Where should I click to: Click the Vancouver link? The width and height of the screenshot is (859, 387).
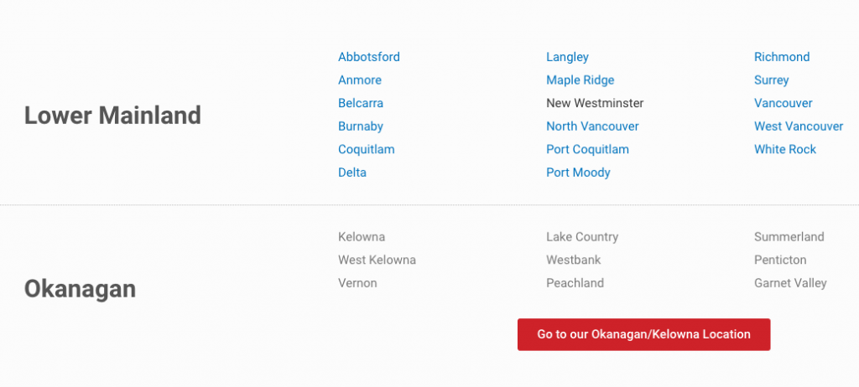pos(783,103)
